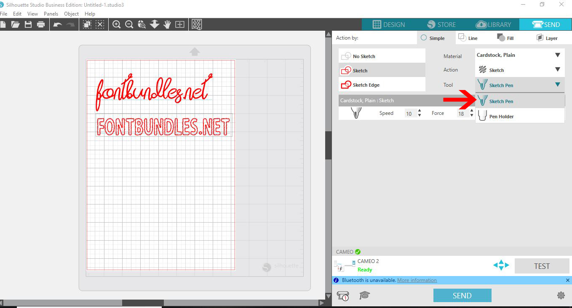Select the block FONTBUNDLES.NET text object
Viewport: 572px width, 308px height.
164,126
